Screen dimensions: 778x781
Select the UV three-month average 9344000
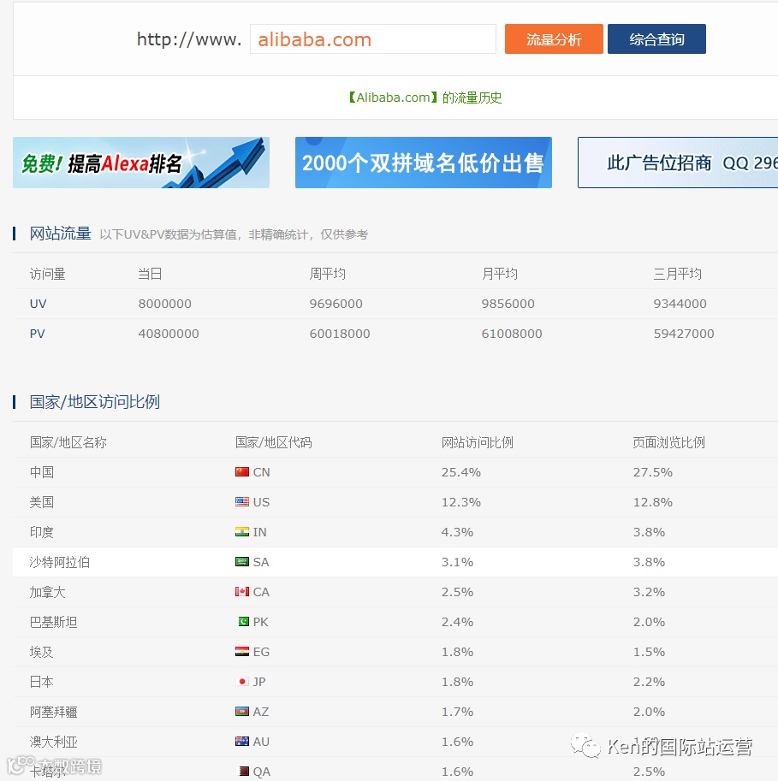680,304
